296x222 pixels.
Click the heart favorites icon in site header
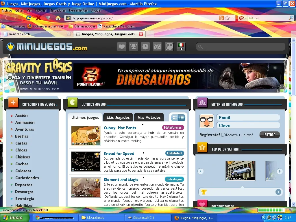(122, 47)
